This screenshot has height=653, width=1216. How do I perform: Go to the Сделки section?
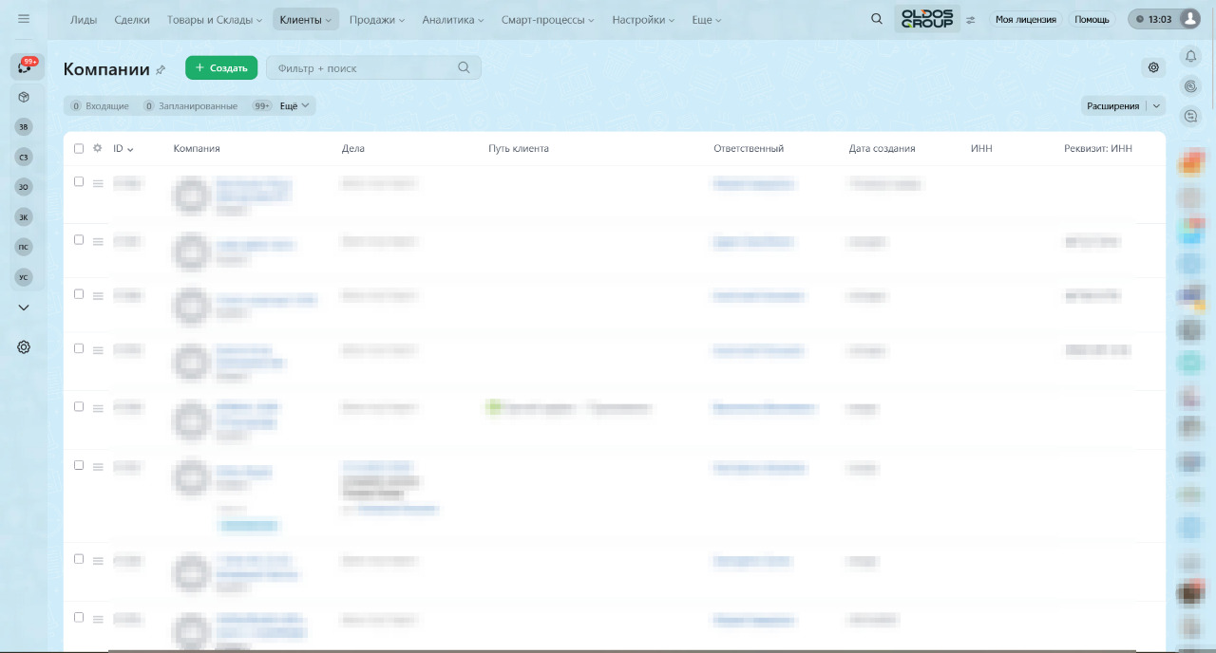[131, 19]
